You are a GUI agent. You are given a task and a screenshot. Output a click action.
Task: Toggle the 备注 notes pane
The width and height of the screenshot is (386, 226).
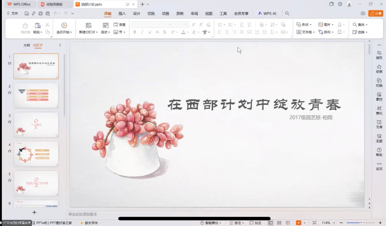pyautogui.click(x=237, y=223)
